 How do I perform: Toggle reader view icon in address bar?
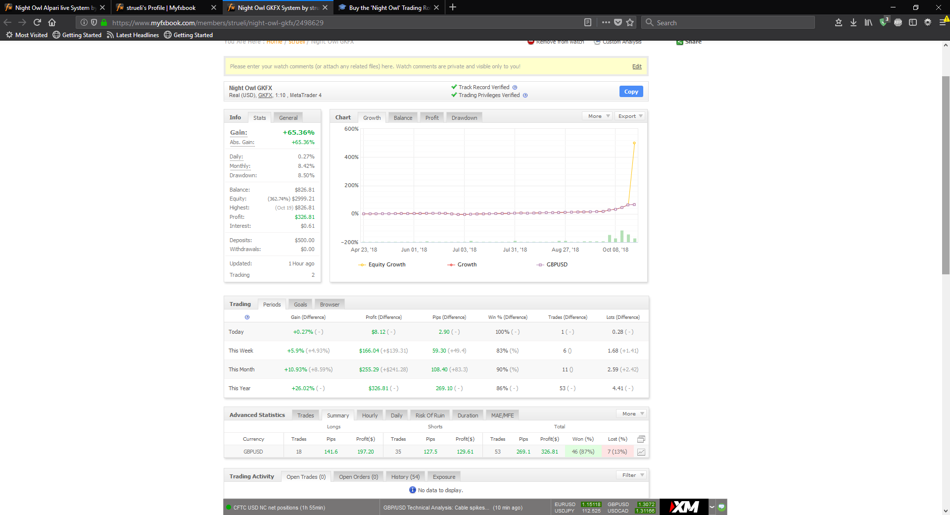588,22
